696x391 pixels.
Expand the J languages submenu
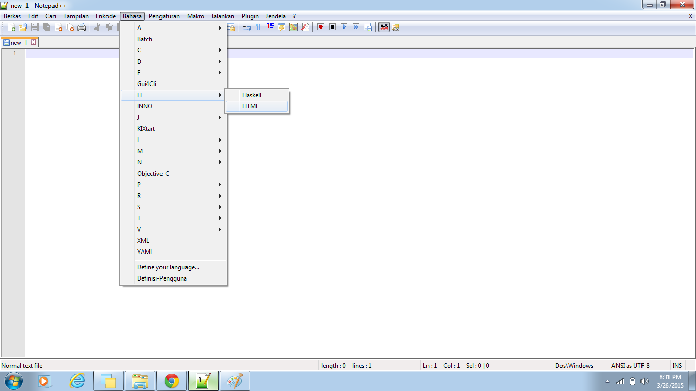[x=173, y=118]
